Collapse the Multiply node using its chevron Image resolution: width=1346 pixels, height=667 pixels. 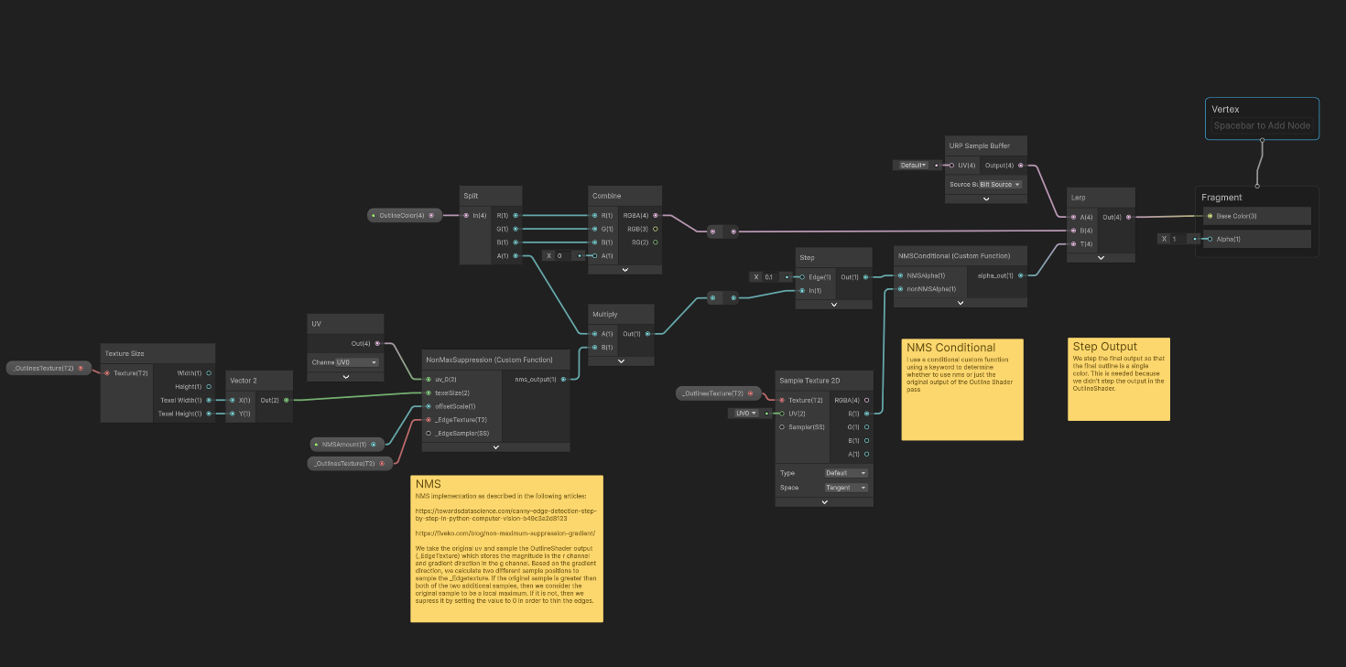[x=622, y=361]
